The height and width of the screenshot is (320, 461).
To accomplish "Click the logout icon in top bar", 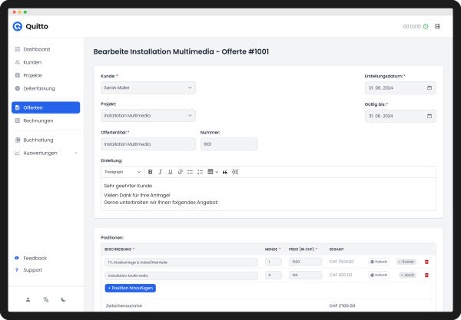I will coord(437,26).
